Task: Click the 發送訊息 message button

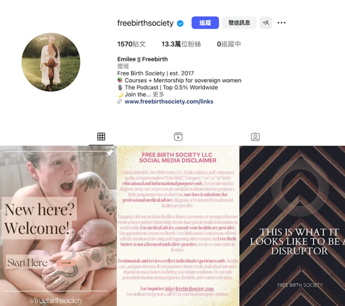Action: [x=239, y=23]
